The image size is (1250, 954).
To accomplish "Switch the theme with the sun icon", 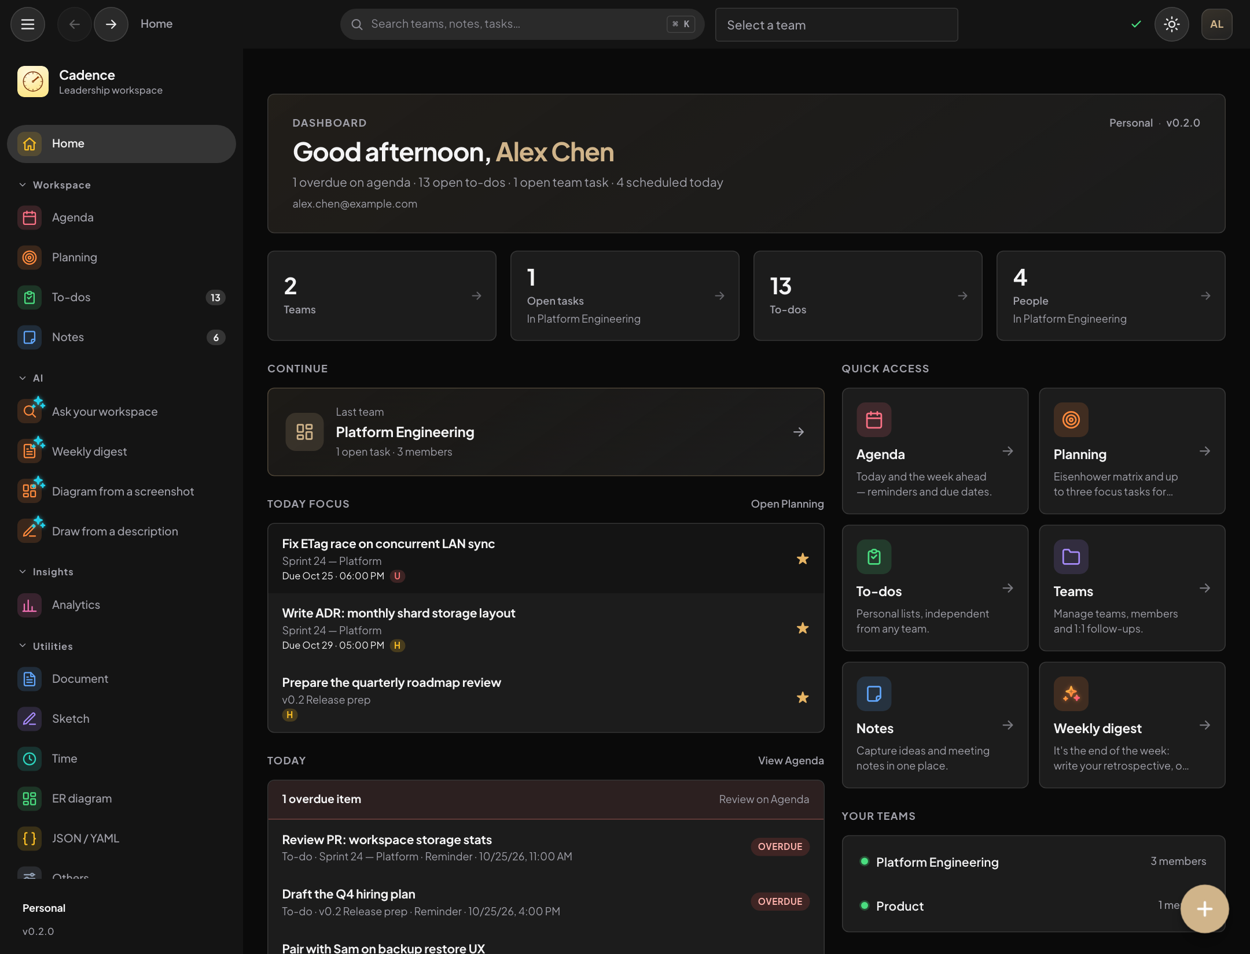I will click(x=1172, y=24).
